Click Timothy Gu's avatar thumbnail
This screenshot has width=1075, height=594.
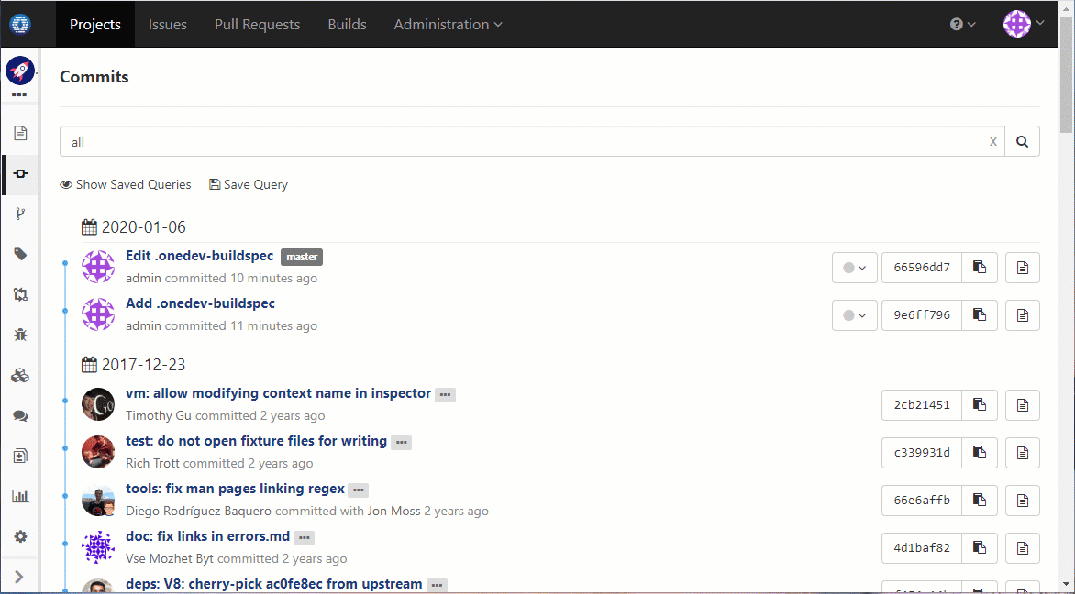coord(98,404)
